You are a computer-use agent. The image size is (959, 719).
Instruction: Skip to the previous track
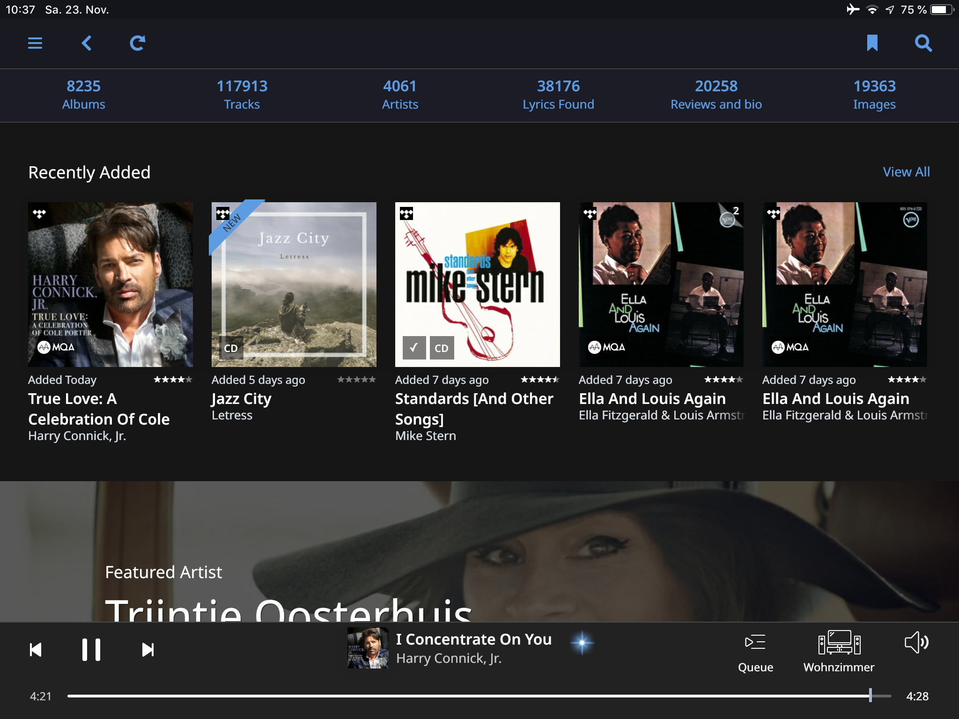pos(36,650)
